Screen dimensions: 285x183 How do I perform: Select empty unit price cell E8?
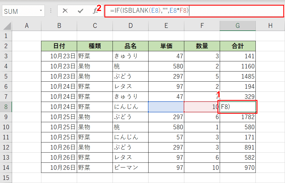[166, 107]
